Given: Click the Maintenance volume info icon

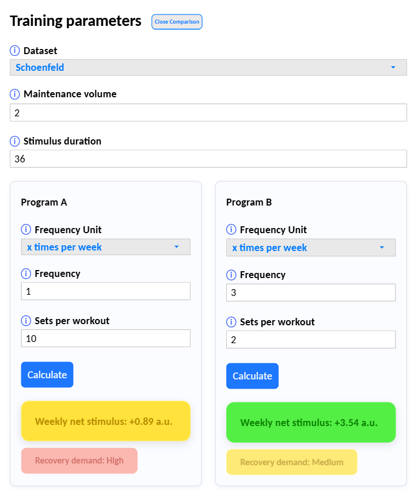Looking at the screenshot, I should click(x=15, y=94).
